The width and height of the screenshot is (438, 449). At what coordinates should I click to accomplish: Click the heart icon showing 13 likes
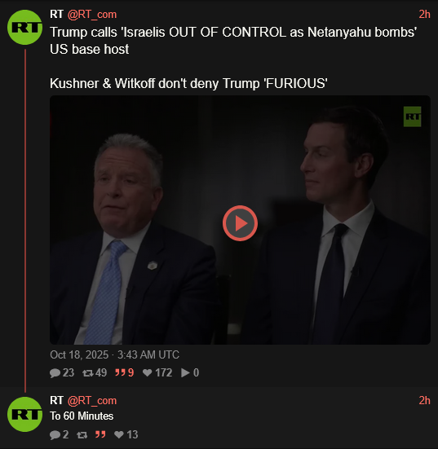[x=118, y=434]
